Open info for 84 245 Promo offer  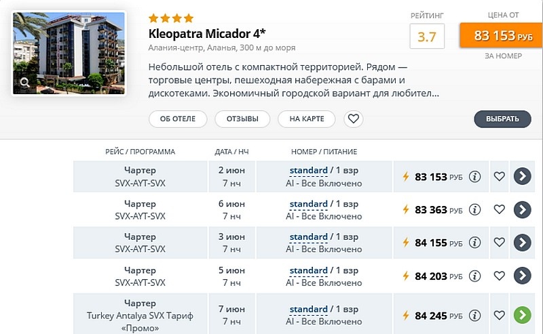(x=475, y=315)
